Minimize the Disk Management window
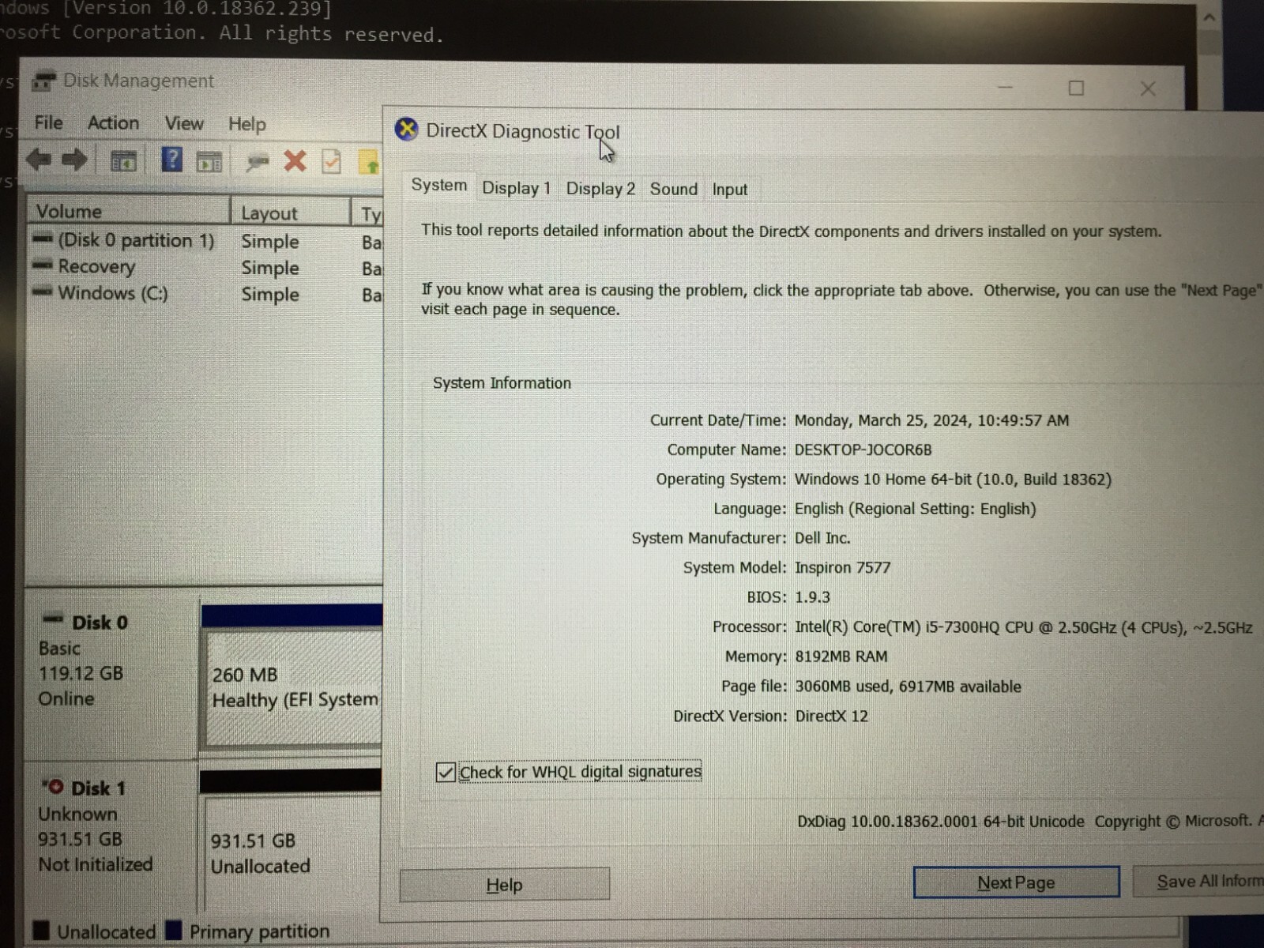 (1005, 87)
